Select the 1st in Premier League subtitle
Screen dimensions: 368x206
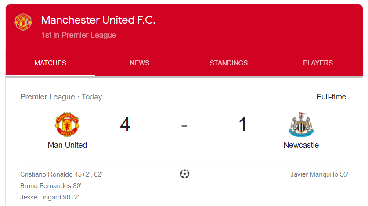79,35
